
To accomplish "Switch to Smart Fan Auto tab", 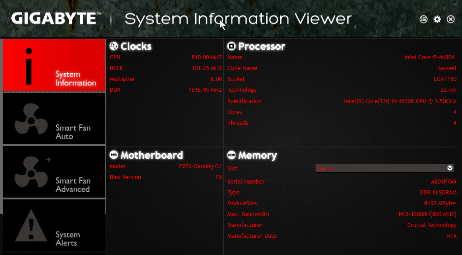I will point(54,118).
